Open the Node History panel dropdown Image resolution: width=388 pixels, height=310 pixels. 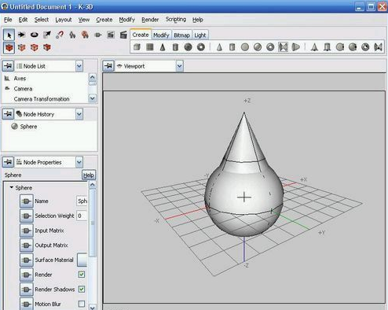(x=79, y=114)
